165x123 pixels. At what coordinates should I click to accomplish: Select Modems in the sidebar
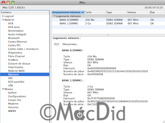(13, 104)
